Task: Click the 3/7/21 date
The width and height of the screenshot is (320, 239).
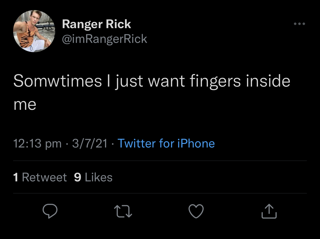Action: pyautogui.click(x=90, y=144)
